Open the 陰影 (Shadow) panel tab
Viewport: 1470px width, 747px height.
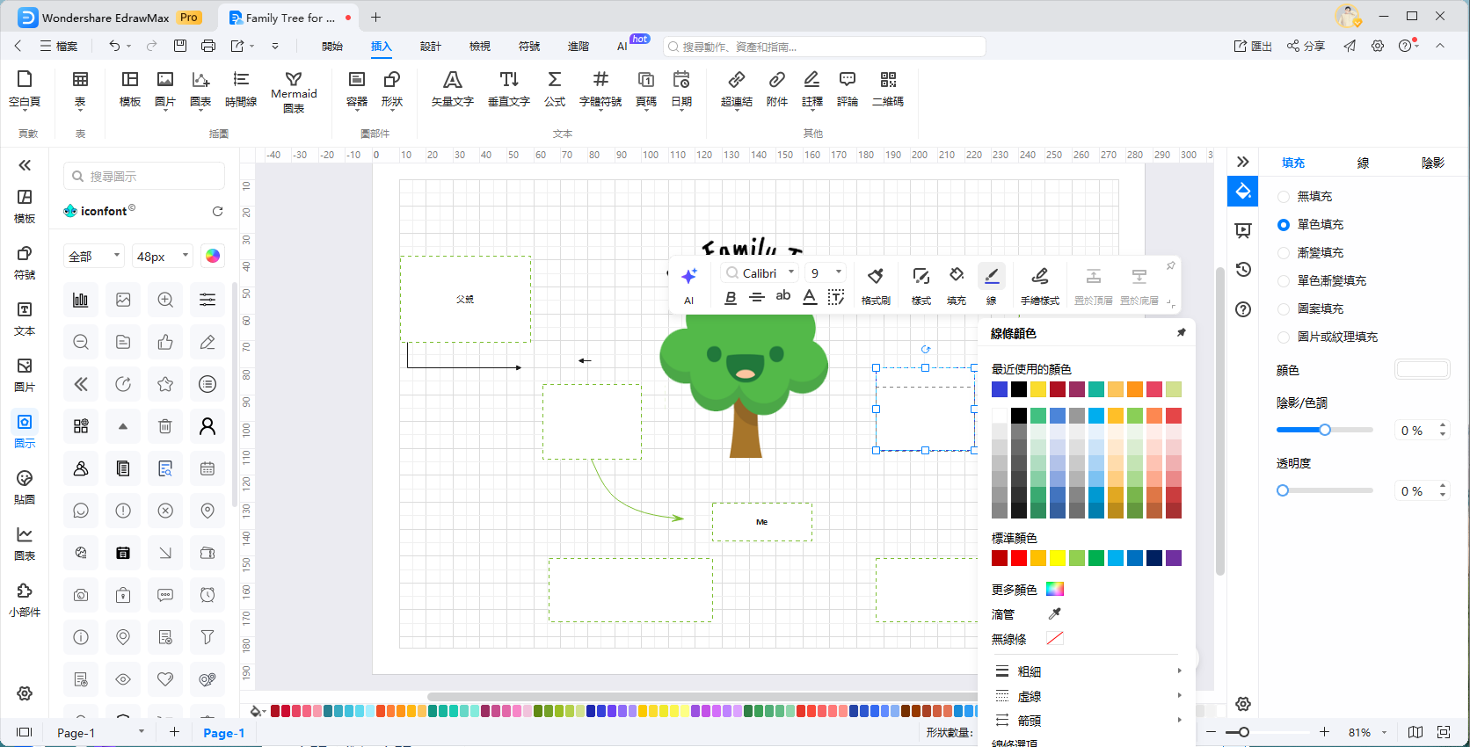pos(1432,163)
